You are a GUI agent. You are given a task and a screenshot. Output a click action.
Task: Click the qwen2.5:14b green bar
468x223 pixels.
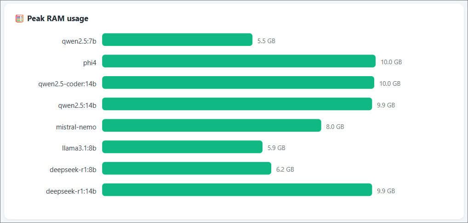pyautogui.click(x=237, y=104)
